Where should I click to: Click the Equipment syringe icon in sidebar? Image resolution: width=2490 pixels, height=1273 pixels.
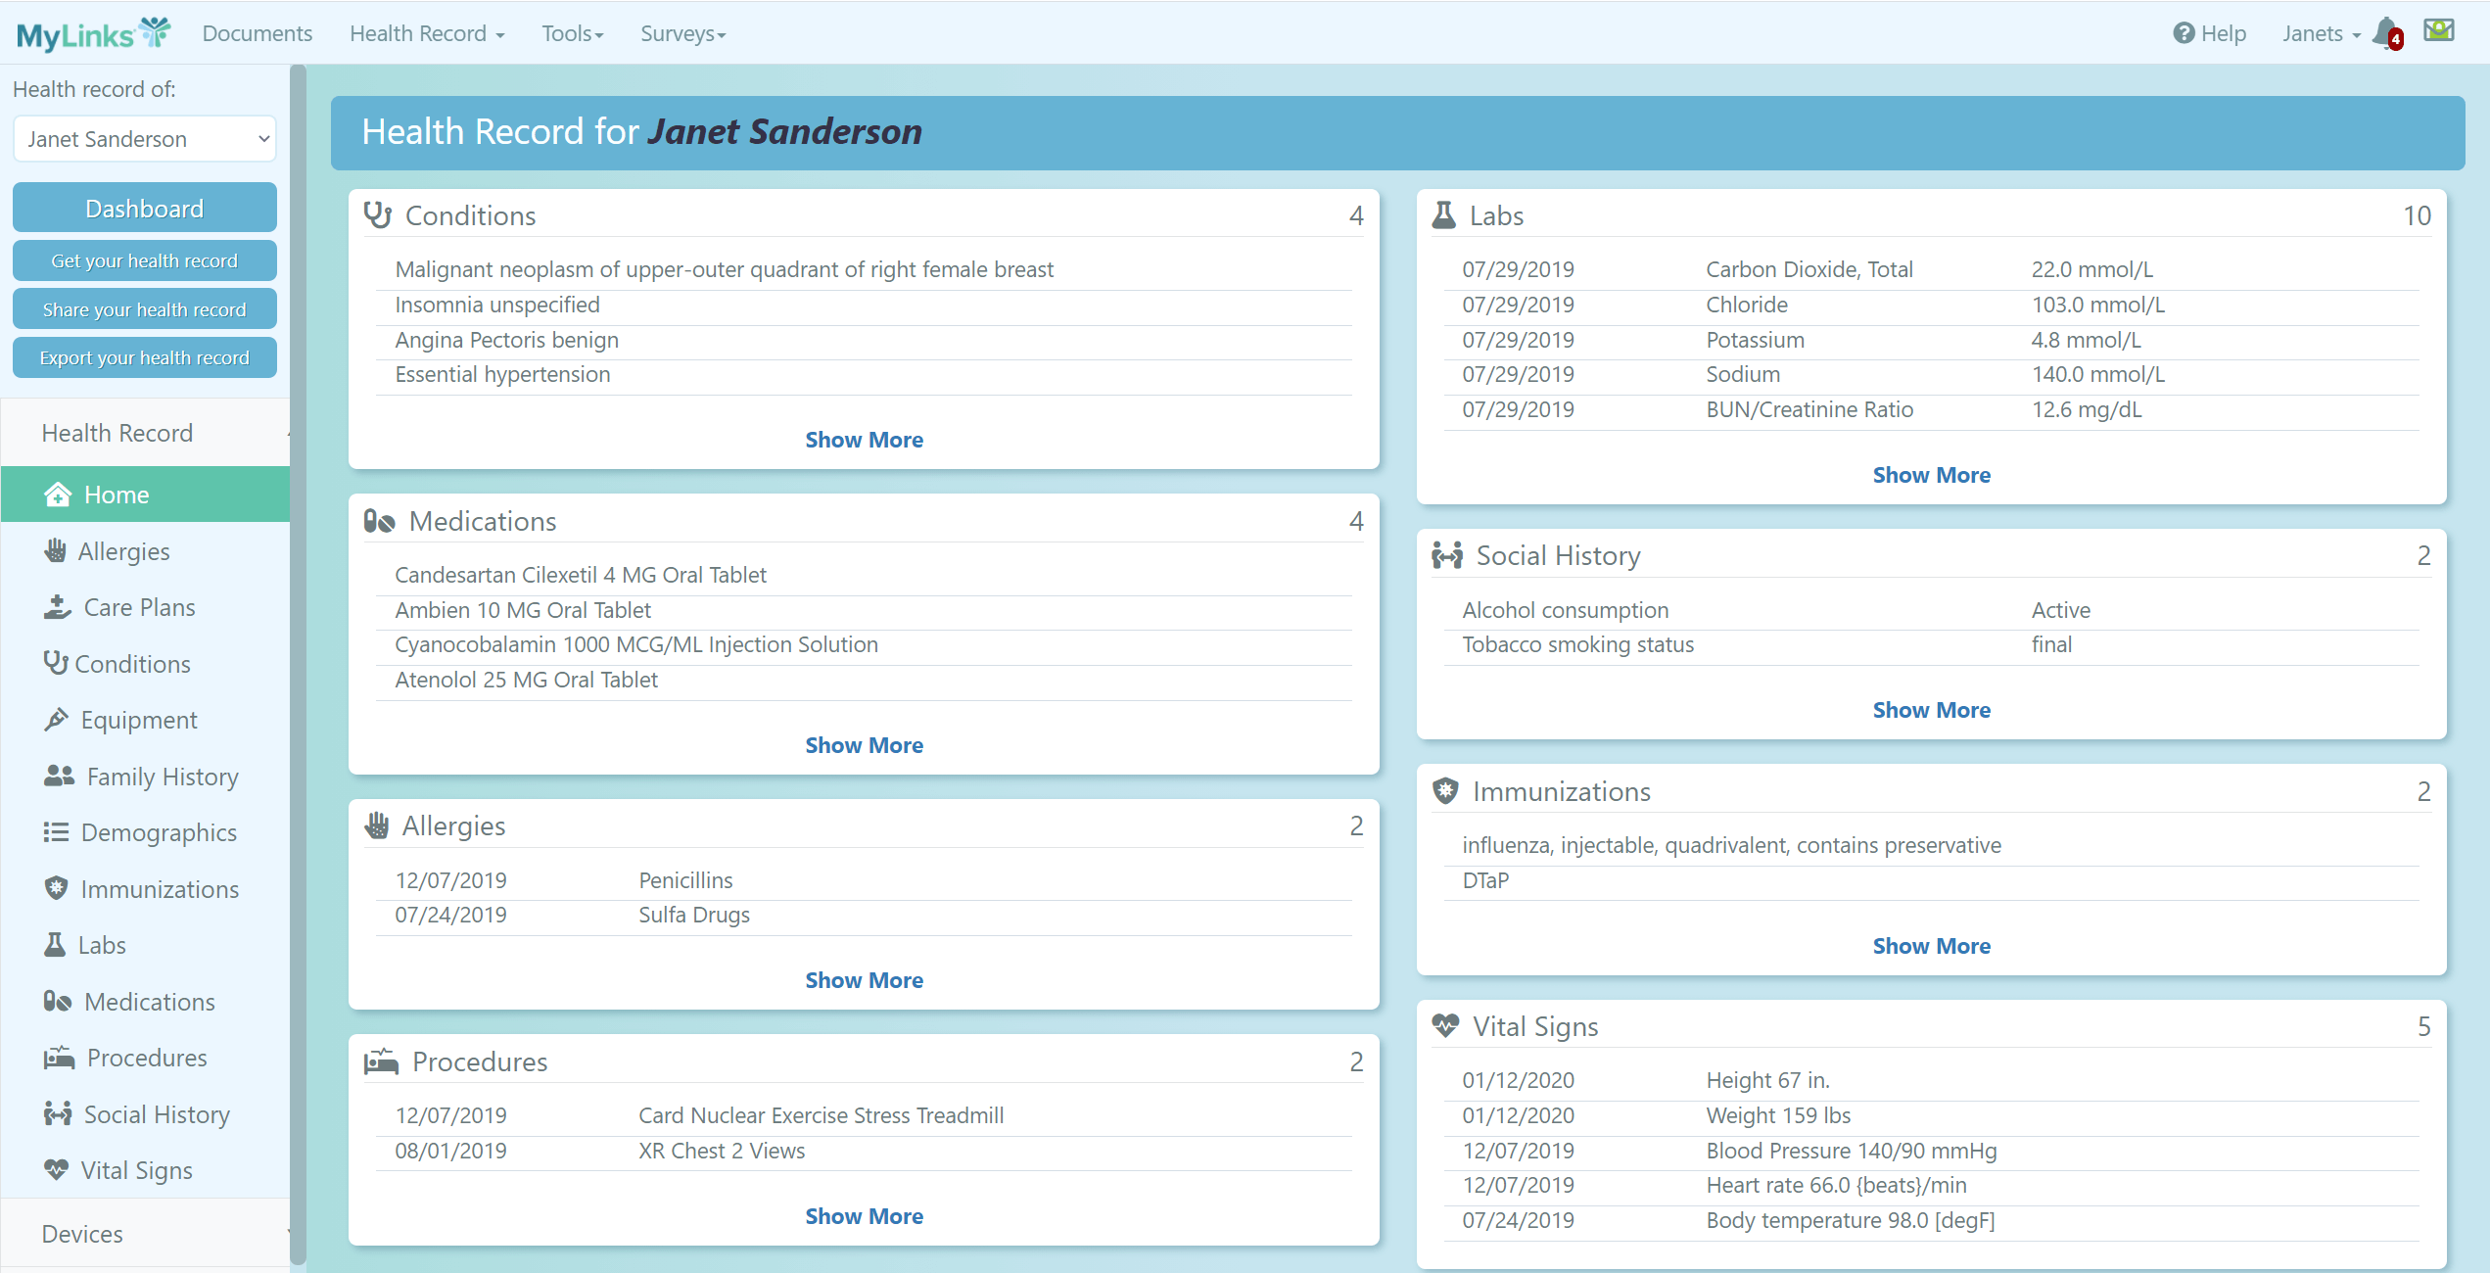[x=56, y=720]
